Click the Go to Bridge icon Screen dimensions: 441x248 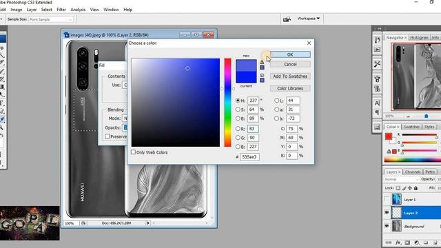pyautogui.click(x=287, y=19)
